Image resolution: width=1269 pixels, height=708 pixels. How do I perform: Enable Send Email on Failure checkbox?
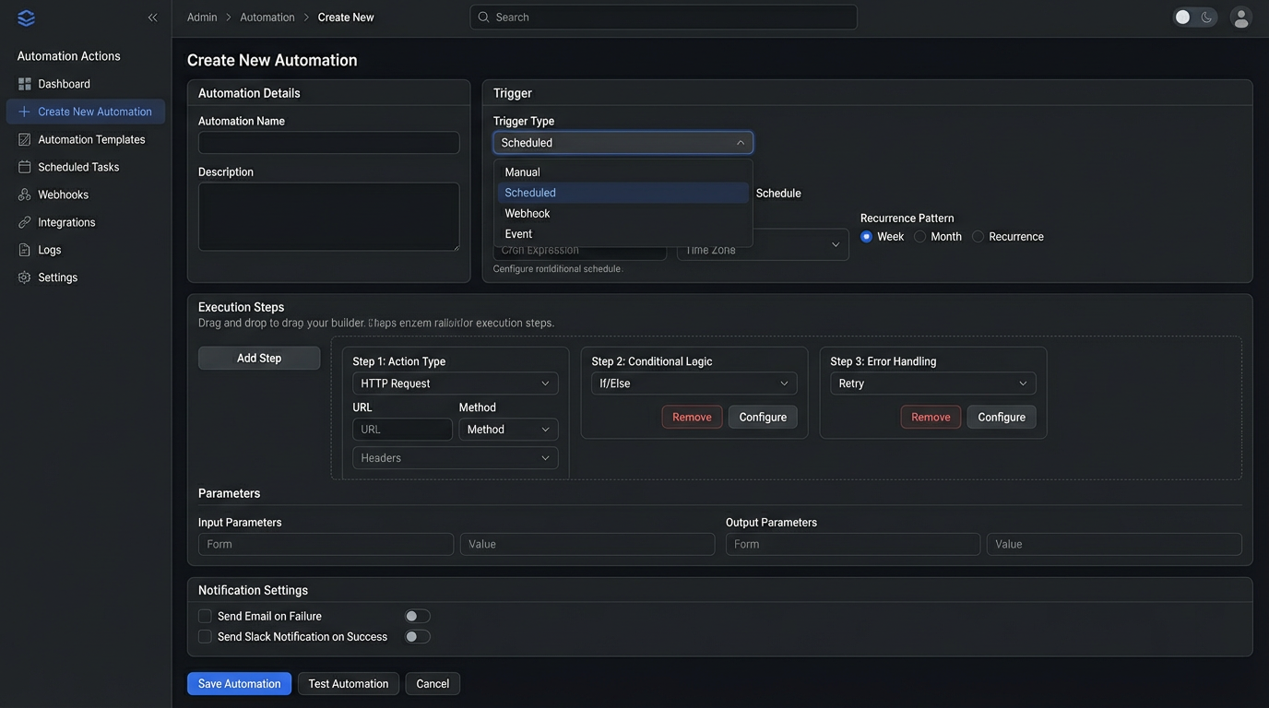pos(205,616)
